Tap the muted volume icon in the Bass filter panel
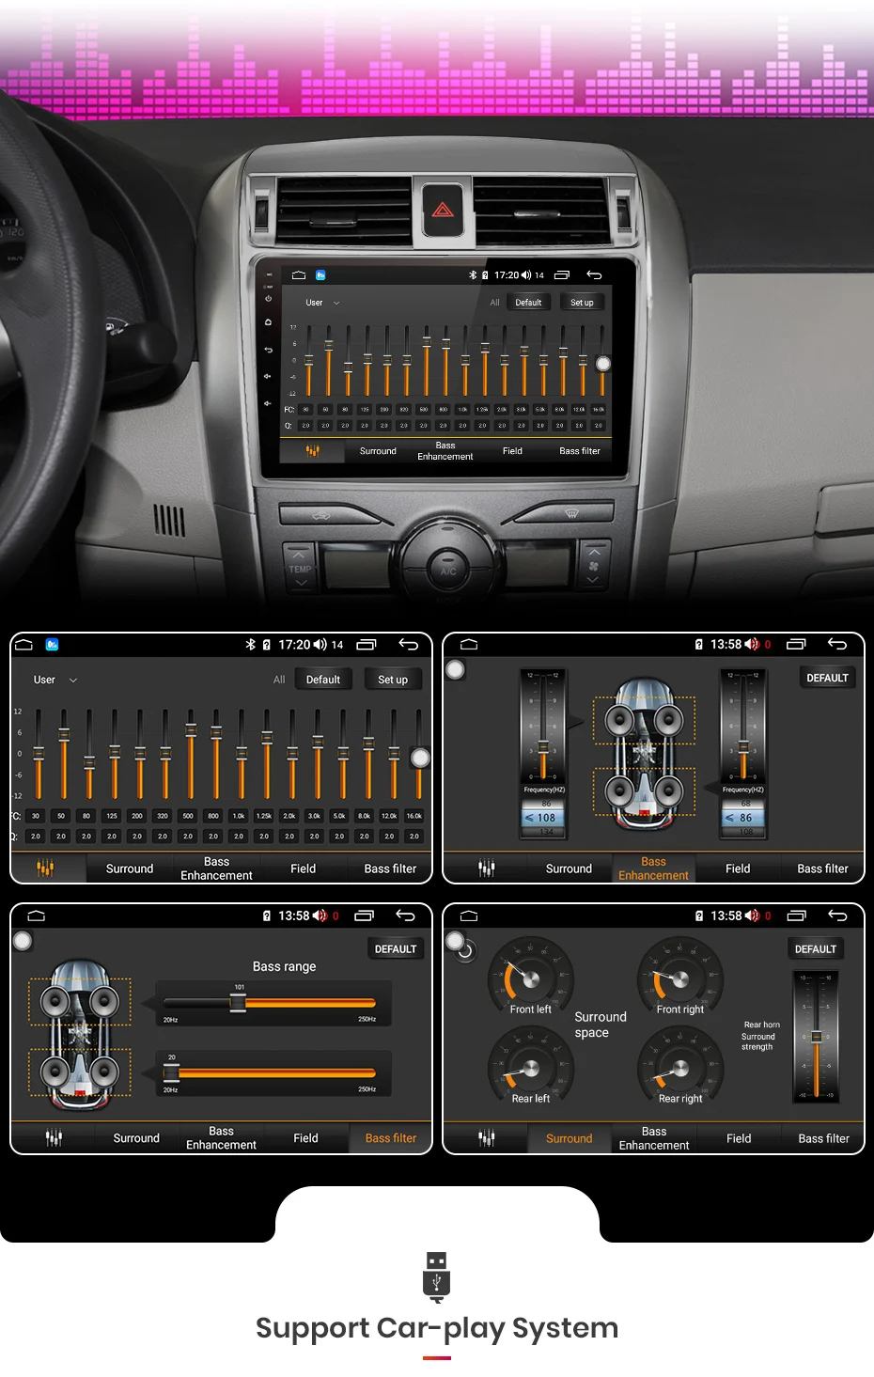The image size is (874, 1377). click(320, 915)
